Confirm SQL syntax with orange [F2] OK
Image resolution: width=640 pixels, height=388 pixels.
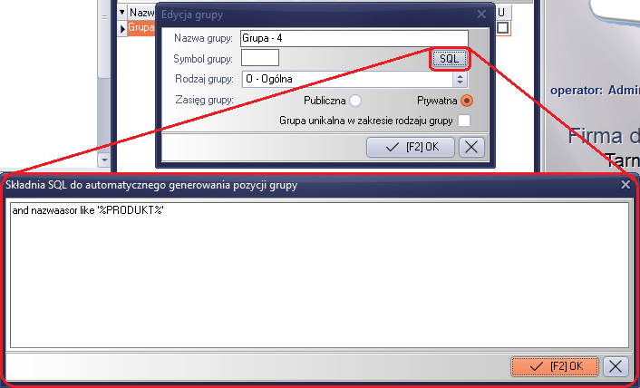click(554, 366)
